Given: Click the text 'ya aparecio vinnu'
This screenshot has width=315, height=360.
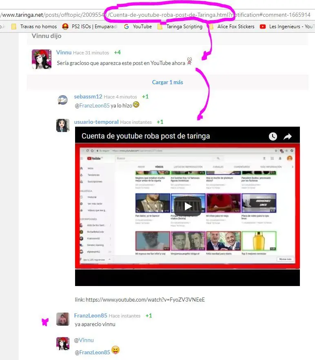Looking at the screenshot, I should click(x=95, y=324).
